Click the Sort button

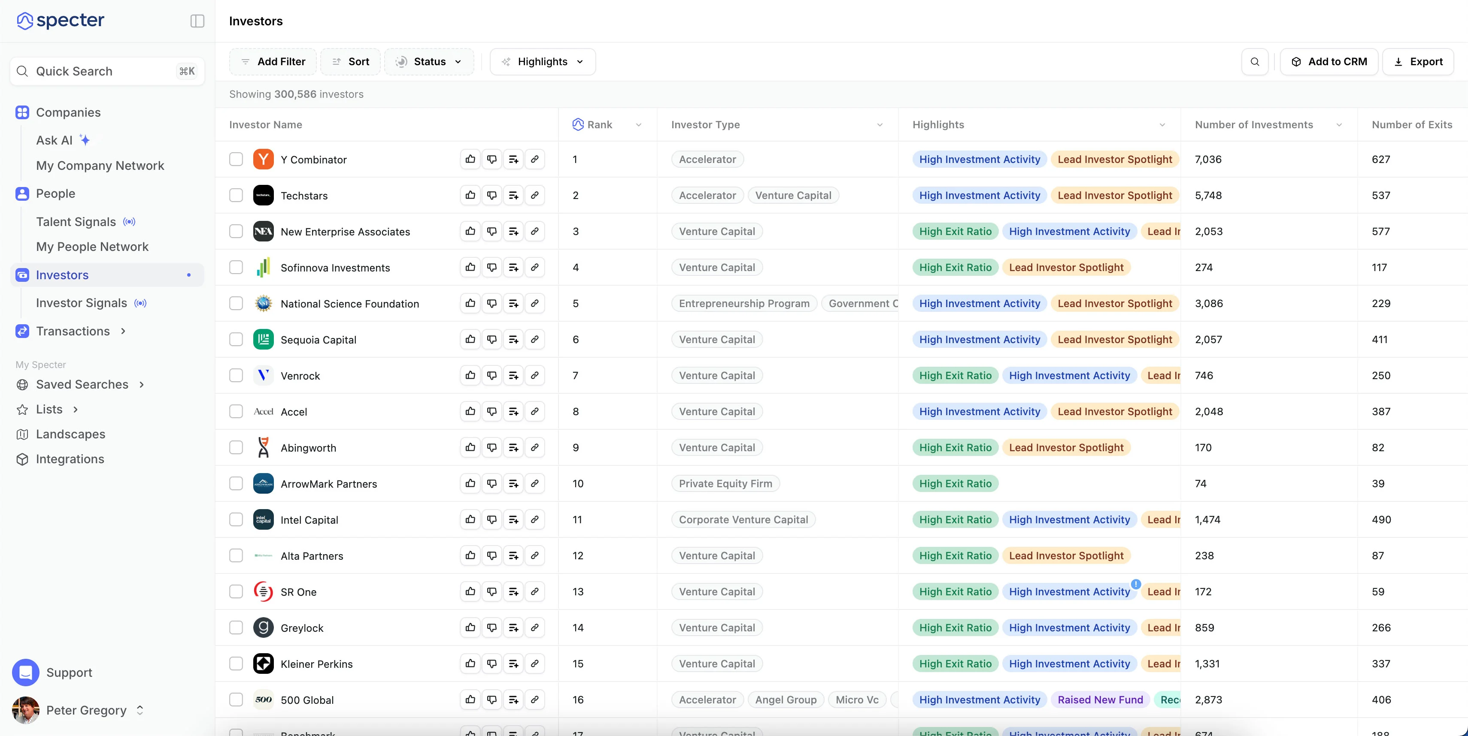coord(350,61)
